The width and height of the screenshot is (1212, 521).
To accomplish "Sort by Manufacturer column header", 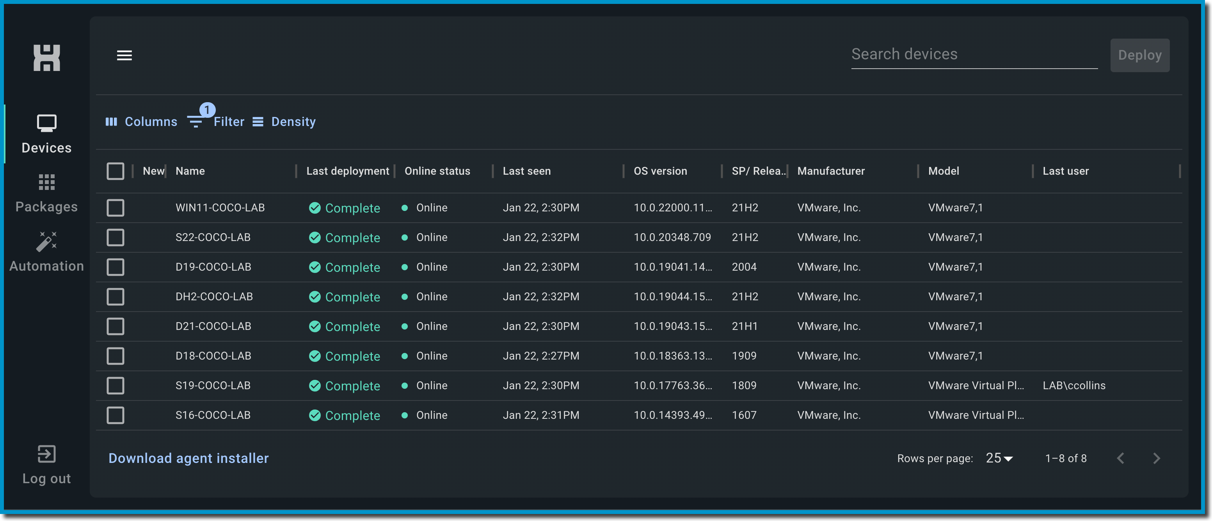I will click(x=831, y=171).
